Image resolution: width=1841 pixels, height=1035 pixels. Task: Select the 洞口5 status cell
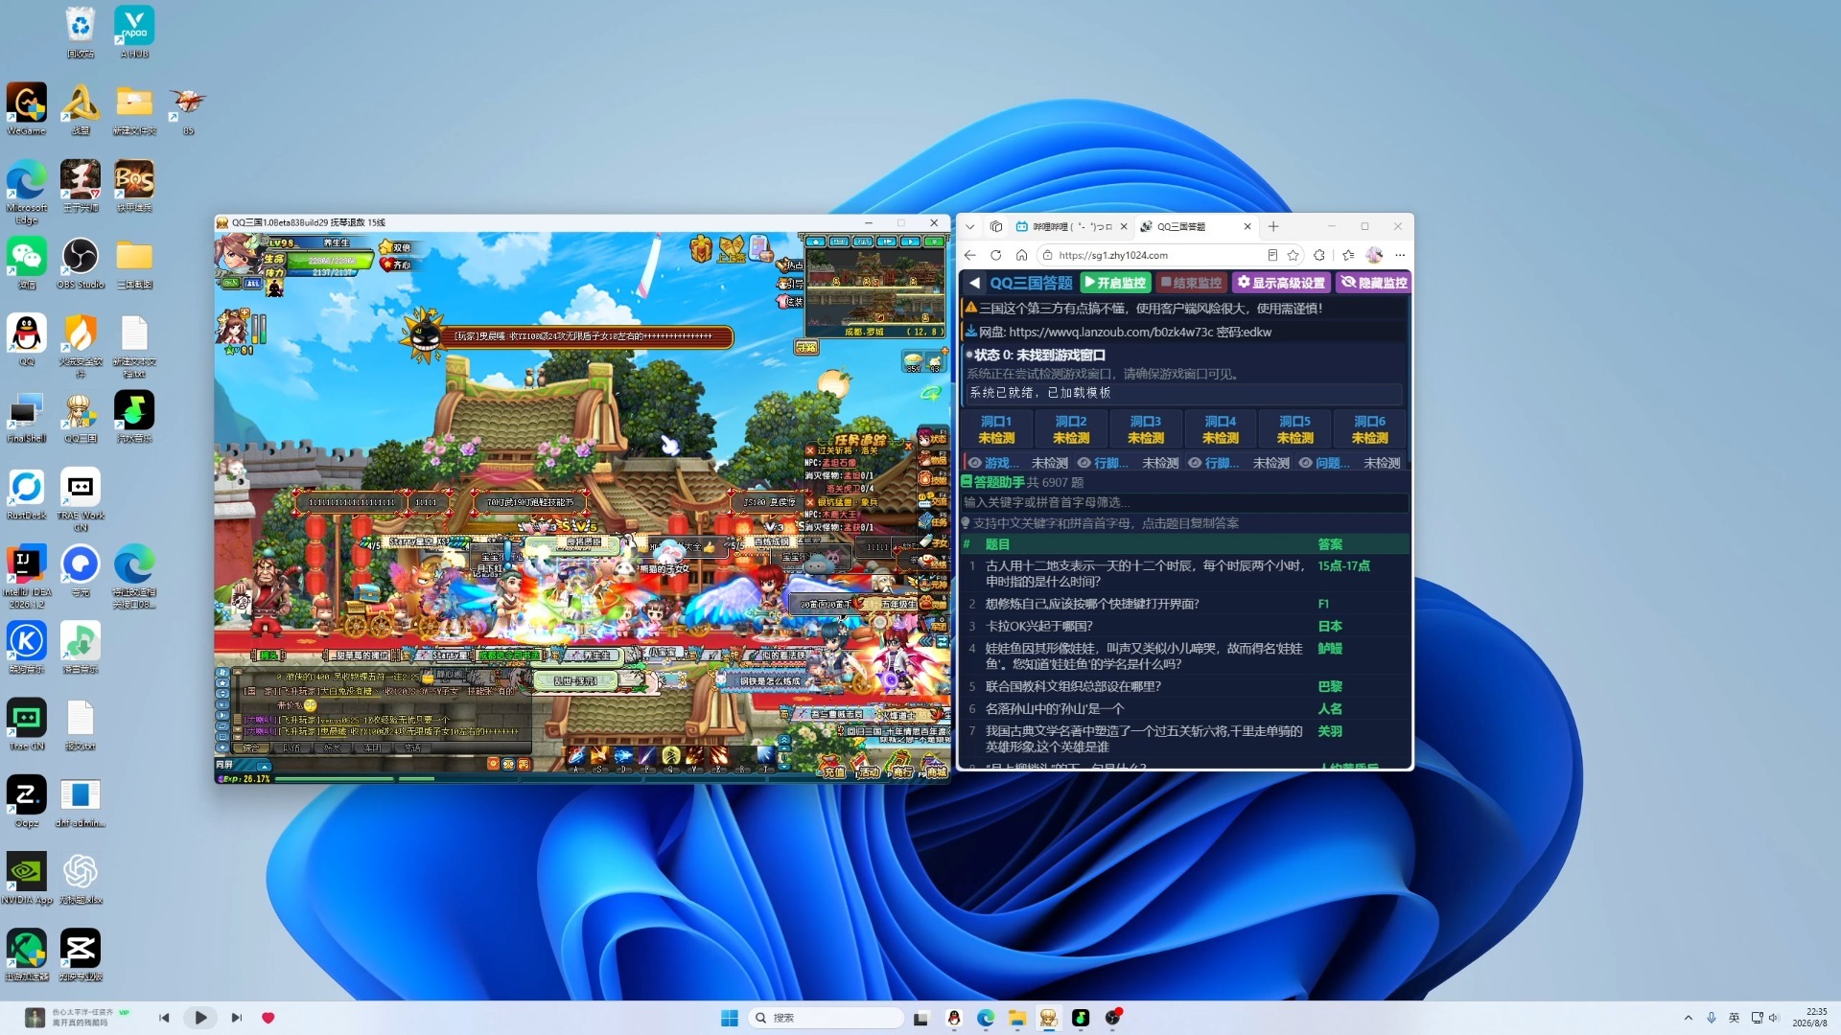click(1295, 429)
